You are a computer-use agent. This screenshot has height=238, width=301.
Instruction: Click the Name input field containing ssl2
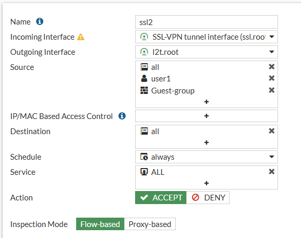click(x=207, y=22)
